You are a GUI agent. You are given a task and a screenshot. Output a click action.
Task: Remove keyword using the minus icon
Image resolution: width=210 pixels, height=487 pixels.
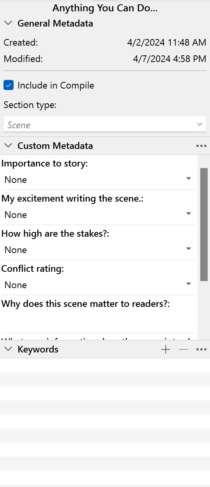(184, 349)
